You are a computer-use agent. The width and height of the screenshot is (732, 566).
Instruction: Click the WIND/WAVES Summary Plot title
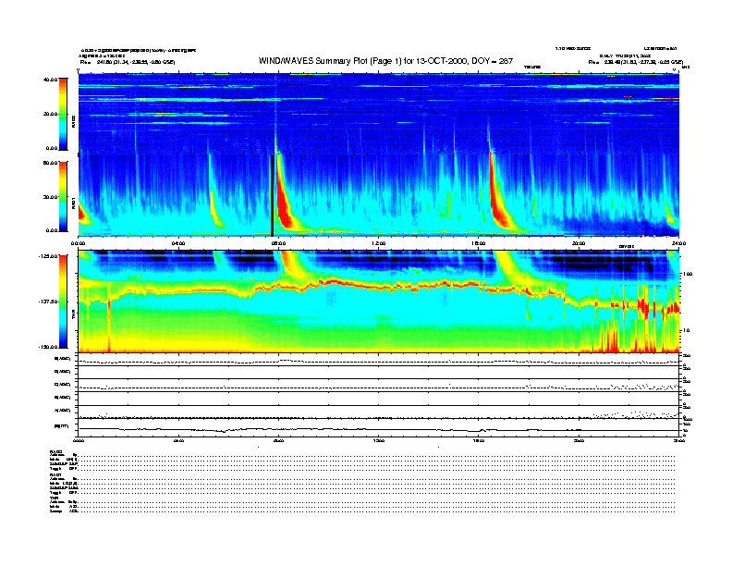coord(385,61)
